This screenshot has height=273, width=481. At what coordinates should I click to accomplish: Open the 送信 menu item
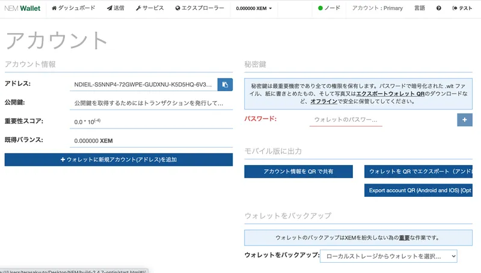coord(115,8)
